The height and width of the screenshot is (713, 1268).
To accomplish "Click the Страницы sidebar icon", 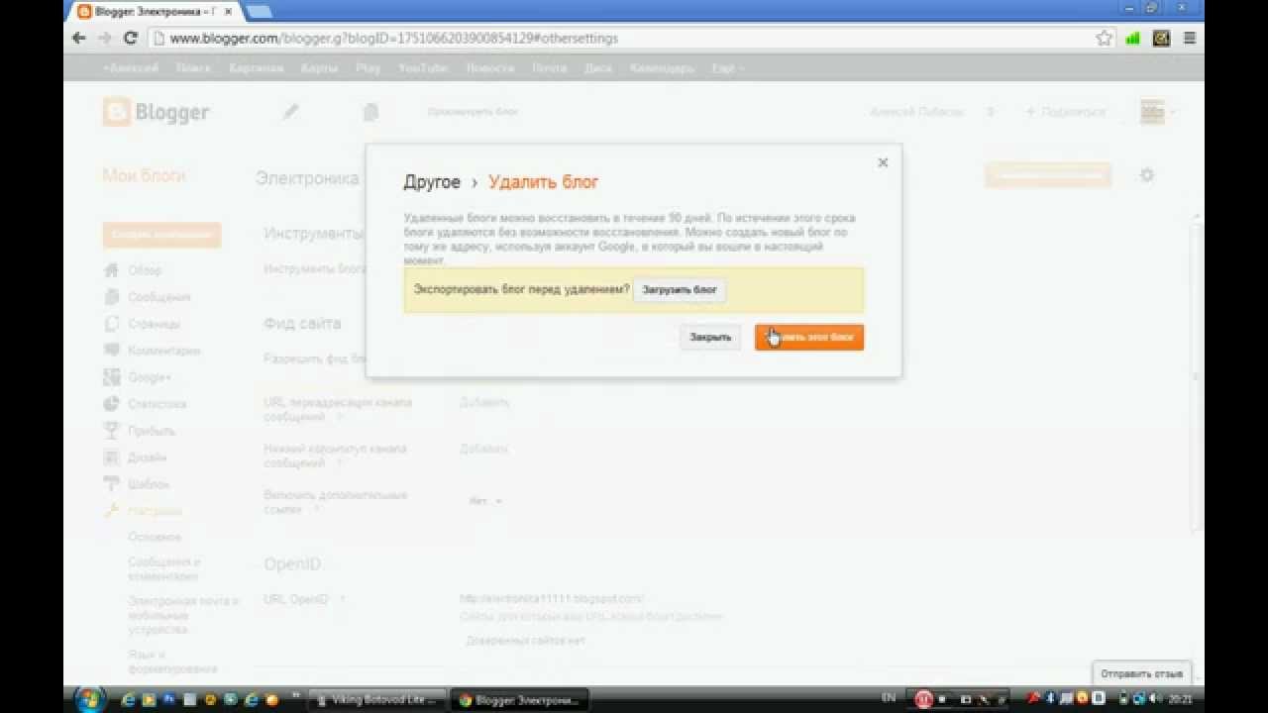I will point(111,324).
